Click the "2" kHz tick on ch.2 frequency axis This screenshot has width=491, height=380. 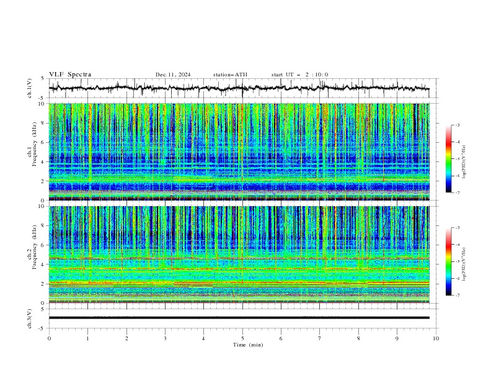44,284
